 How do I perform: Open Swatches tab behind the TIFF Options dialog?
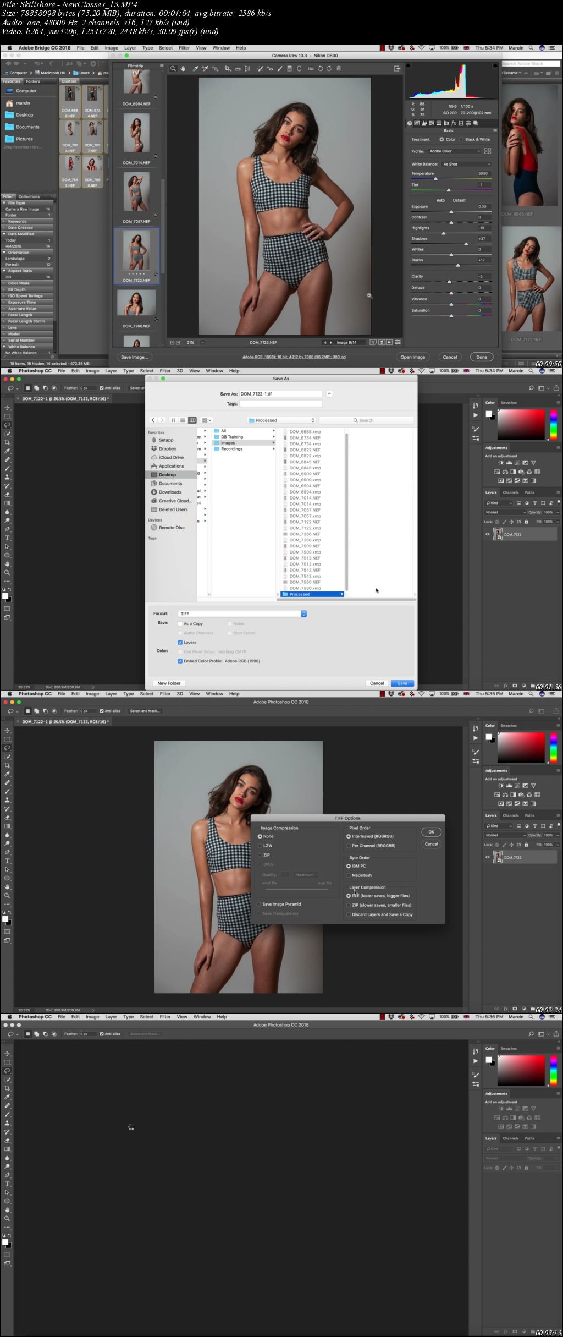pos(509,726)
